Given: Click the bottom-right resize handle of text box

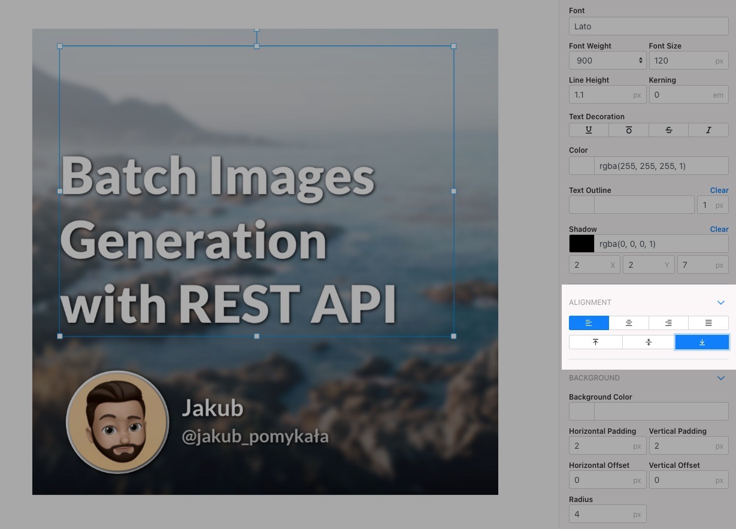Looking at the screenshot, I should pos(453,336).
